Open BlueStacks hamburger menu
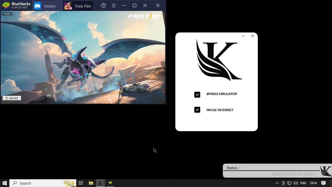This screenshot has height=187, width=332. [x=114, y=5]
